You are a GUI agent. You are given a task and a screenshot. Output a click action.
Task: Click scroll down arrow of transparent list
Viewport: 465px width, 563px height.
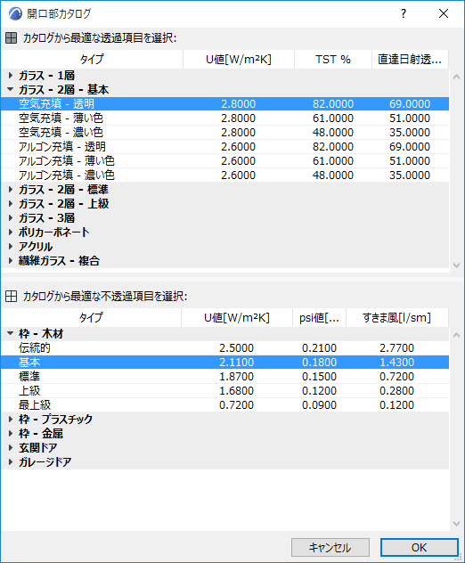(x=456, y=265)
